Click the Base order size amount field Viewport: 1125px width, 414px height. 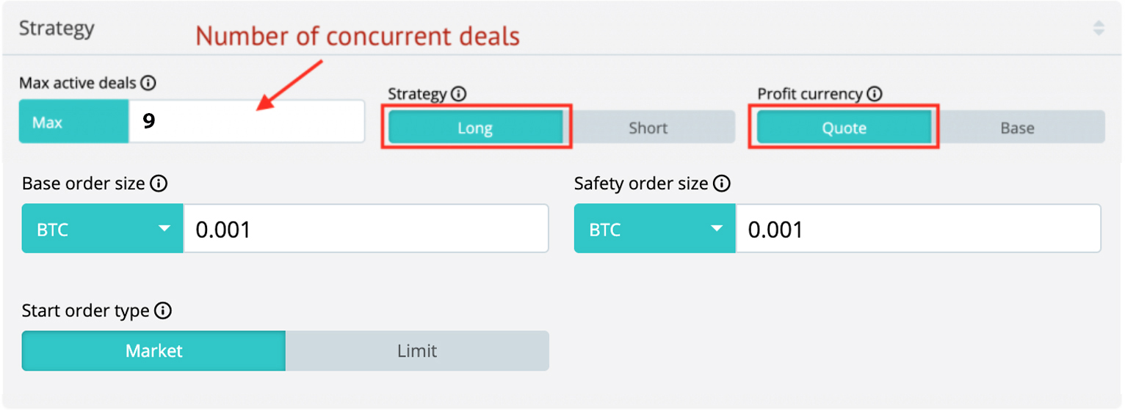pos(366,230)
